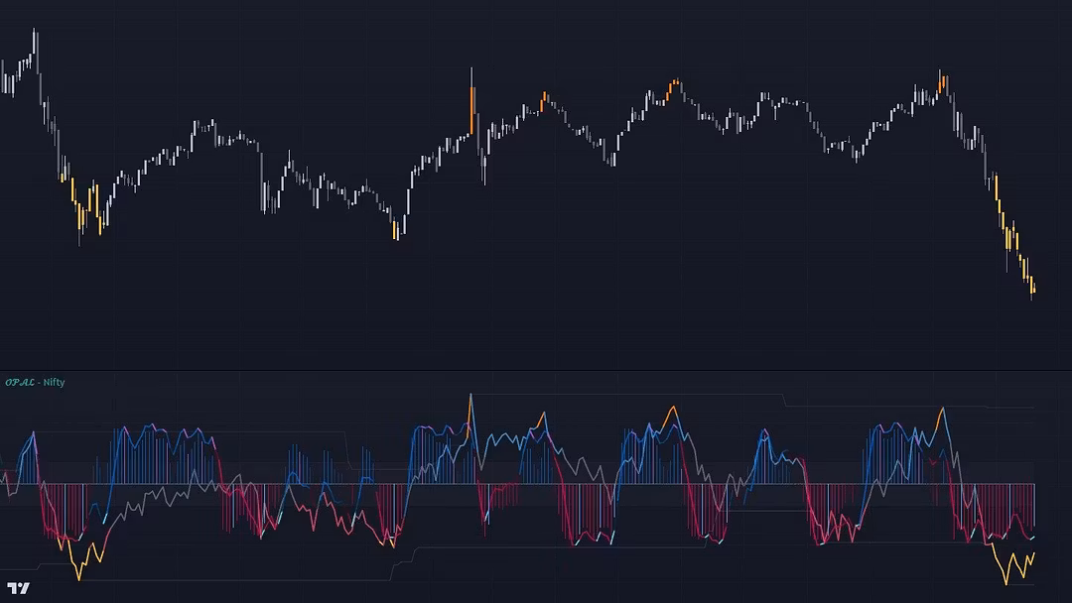The image size is (1072, 603).
Task: Click the TradingView logo in the corner
Action: pyautogui.click(x=18, y=588)
